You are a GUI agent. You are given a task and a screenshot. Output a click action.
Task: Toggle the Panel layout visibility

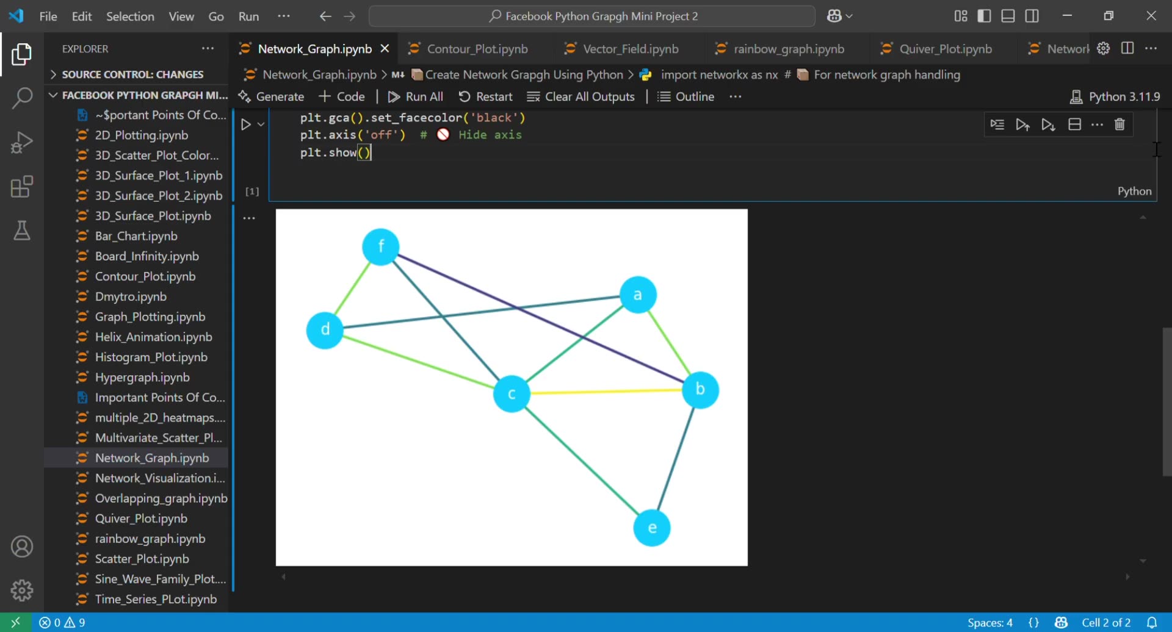pos(1008,16)
